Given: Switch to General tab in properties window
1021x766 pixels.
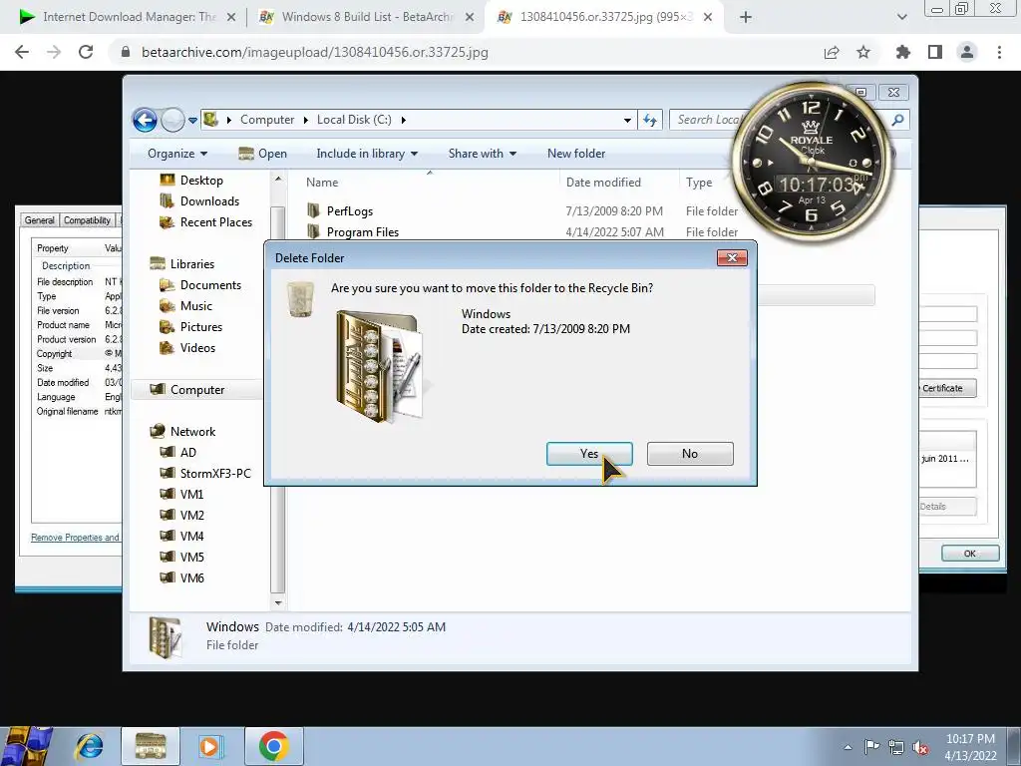Looking at the screenshot, I should pos(40,220).
